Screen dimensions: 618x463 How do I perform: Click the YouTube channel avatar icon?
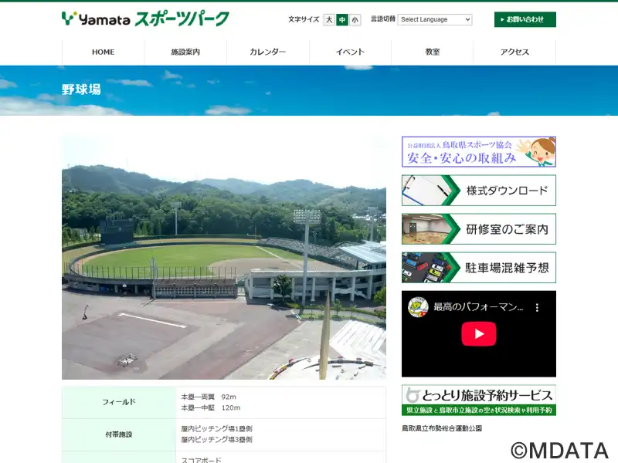[x=418, y=307]
